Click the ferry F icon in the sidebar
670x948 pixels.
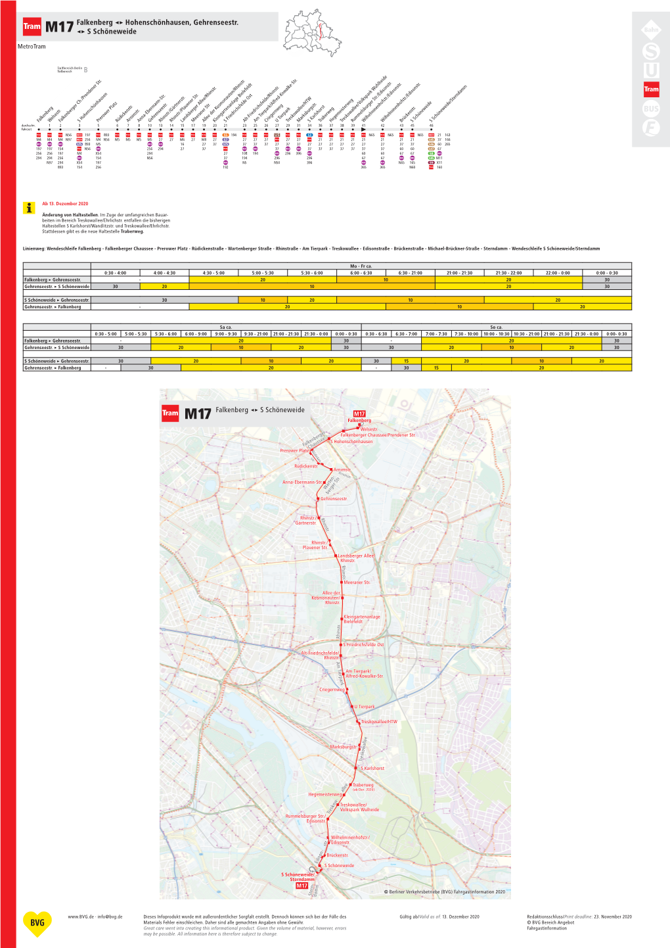(651, 128)
